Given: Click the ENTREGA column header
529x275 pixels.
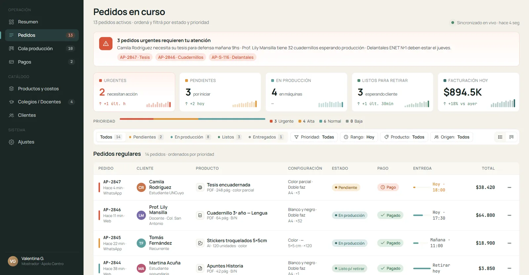Looking at the screenshot, I should pos(422,168).
